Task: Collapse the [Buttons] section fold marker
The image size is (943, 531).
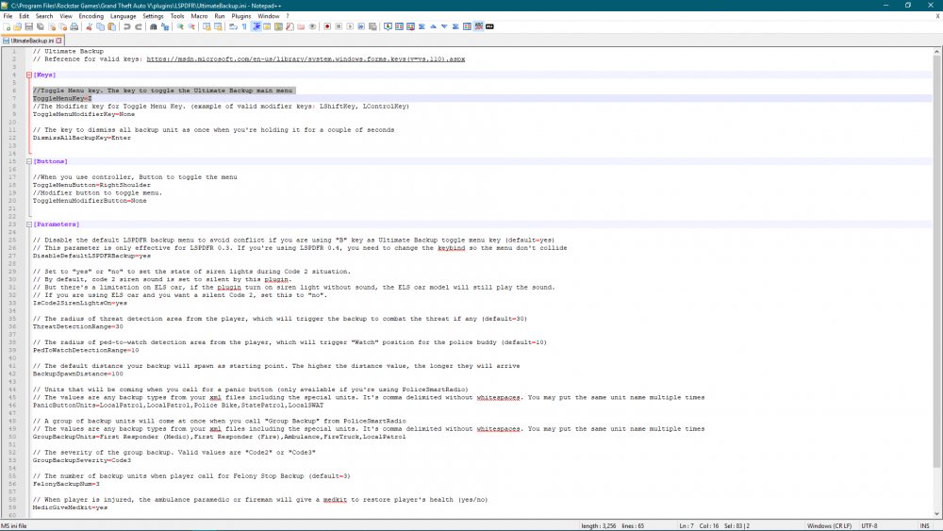Action: 28,161
